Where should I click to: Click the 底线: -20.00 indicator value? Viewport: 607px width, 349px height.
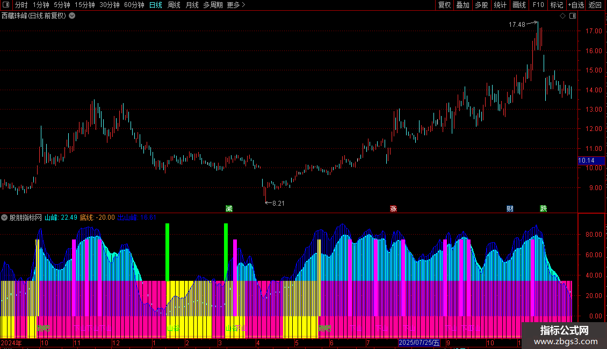(x=97, y=218)
